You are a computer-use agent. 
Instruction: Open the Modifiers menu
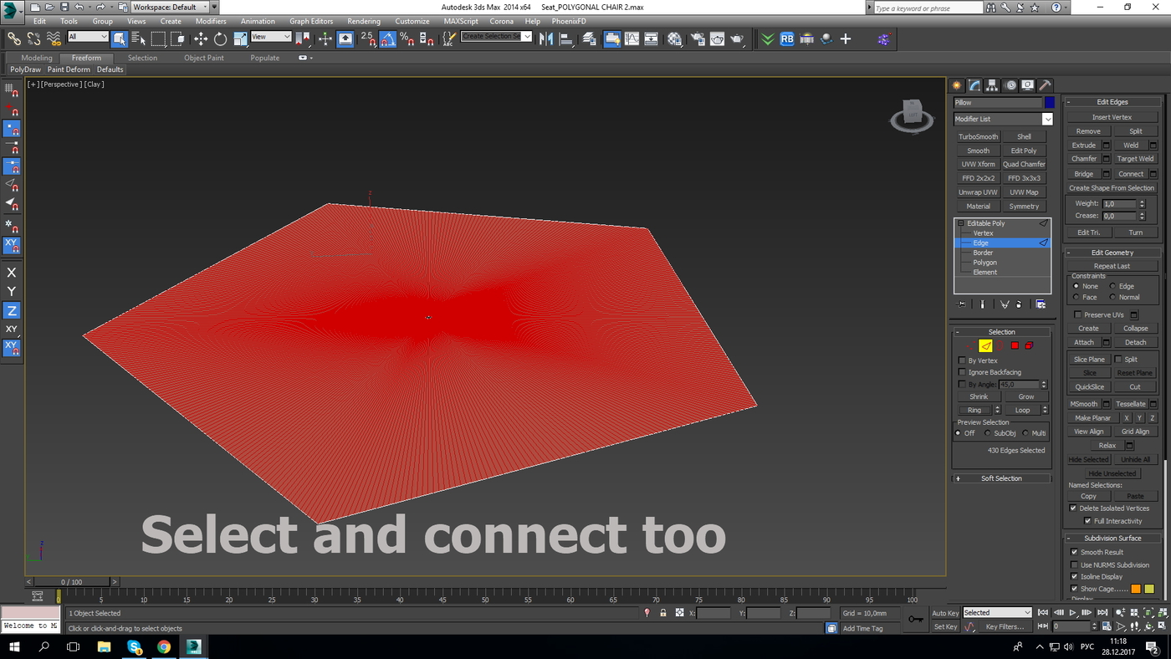tap(211, 21)
